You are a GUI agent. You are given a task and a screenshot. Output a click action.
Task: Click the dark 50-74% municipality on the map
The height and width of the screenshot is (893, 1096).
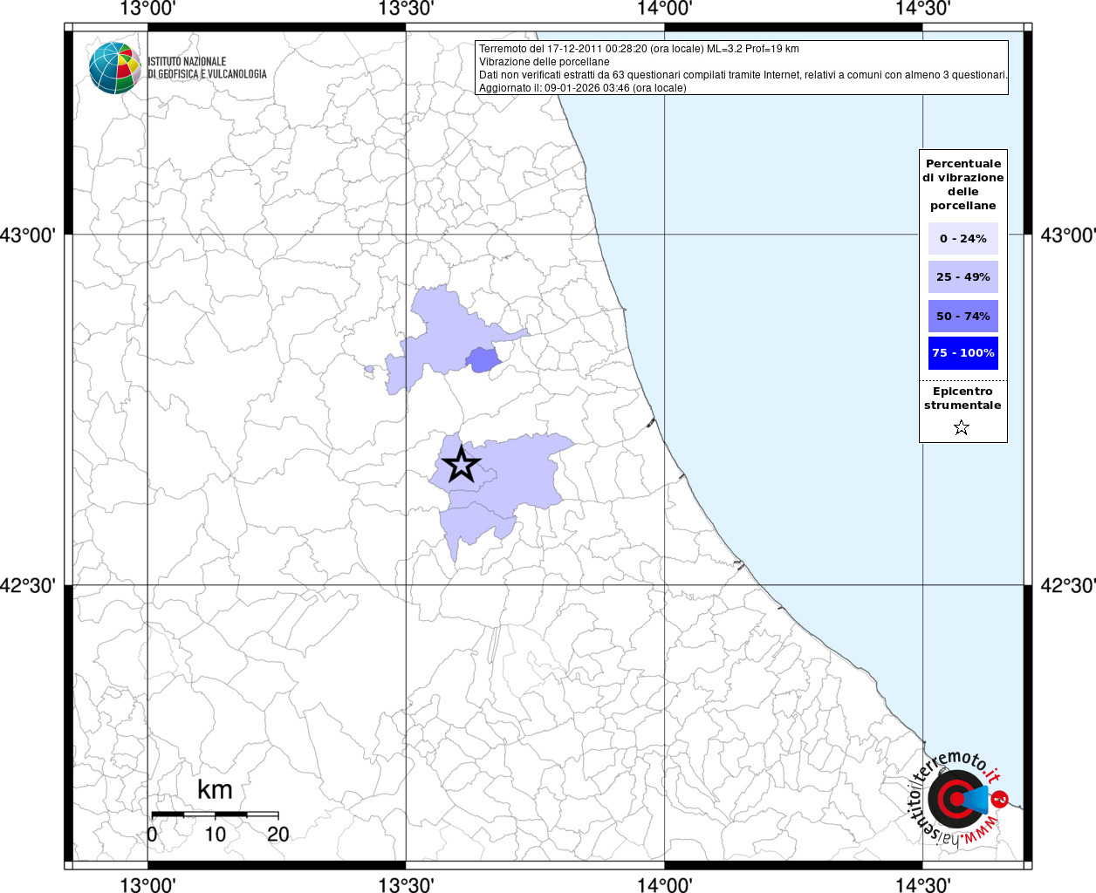(482, 359)
